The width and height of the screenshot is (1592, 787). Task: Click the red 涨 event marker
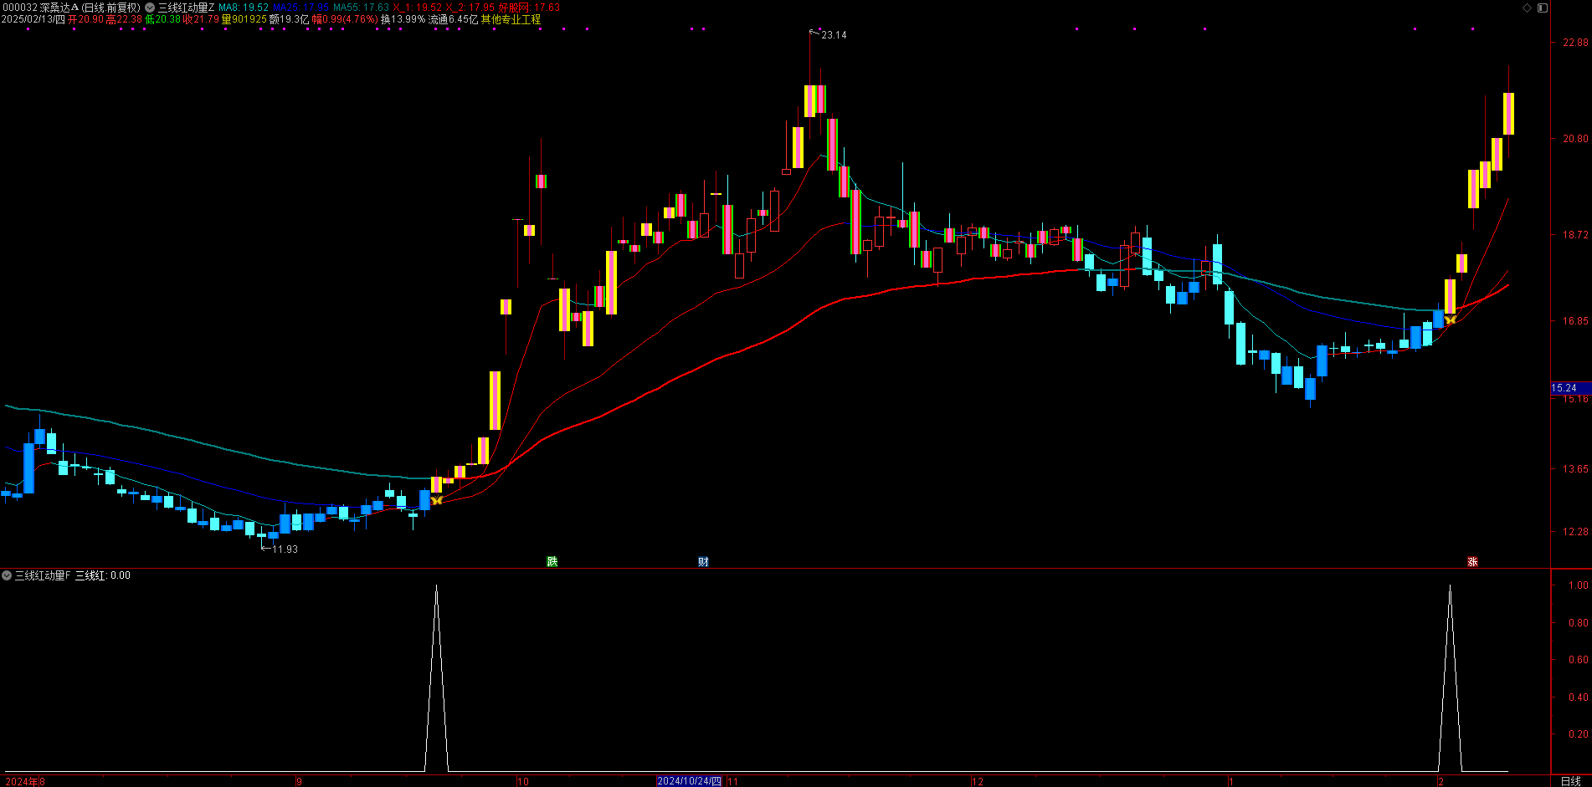[x=1472, y=562]
